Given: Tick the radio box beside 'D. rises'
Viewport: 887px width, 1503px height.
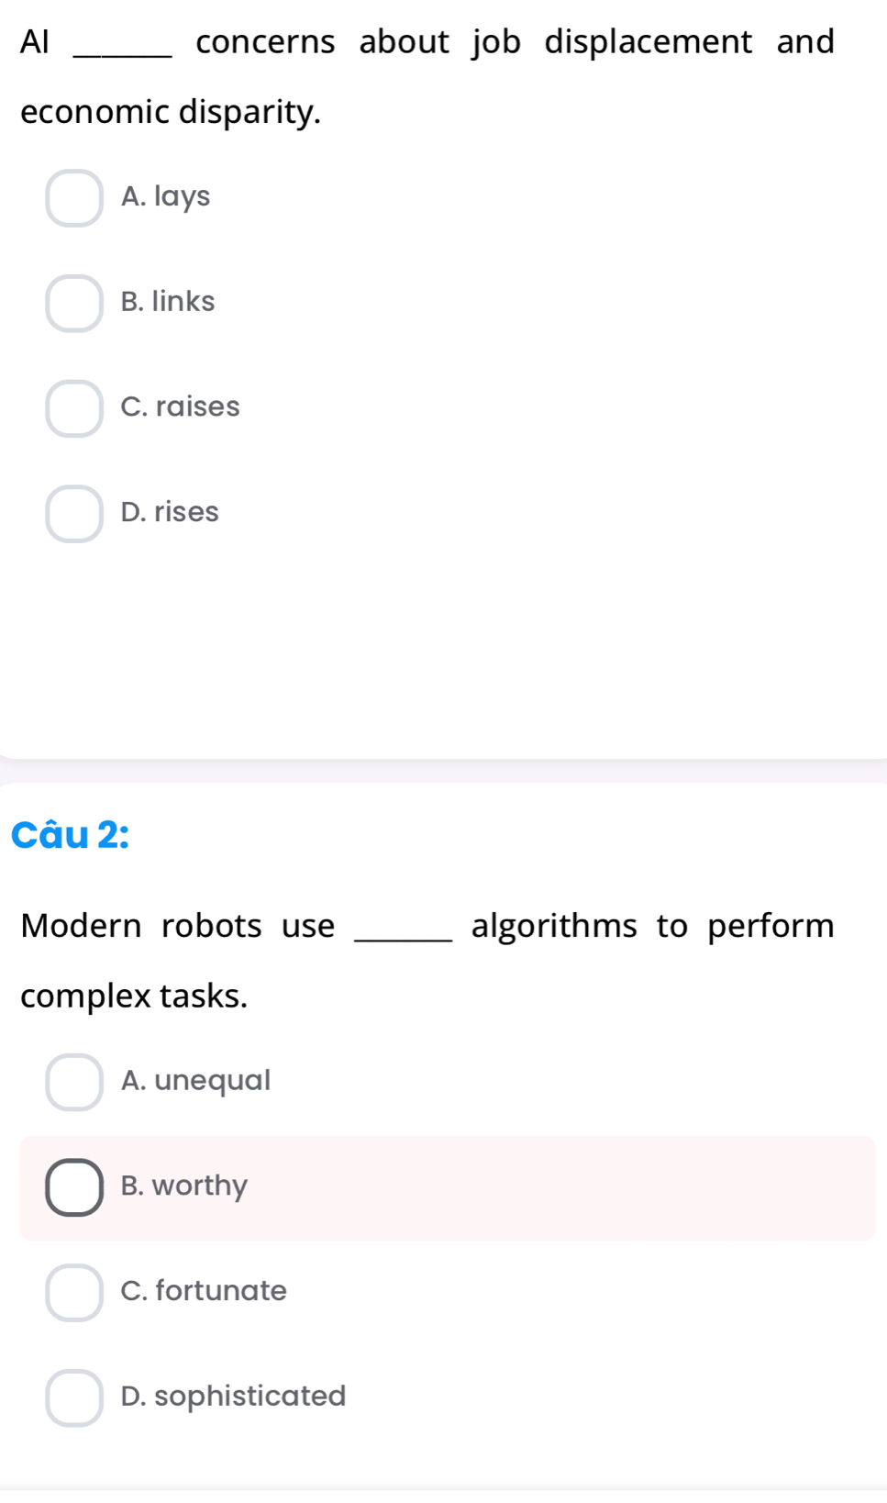Looking at the screenshot, I should coord(74,514).
